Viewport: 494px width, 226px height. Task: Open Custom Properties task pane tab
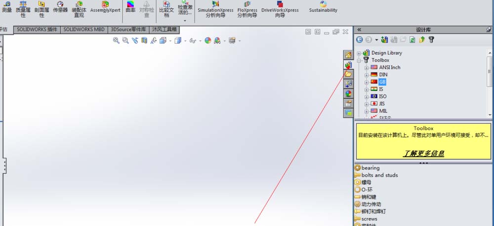point(348,103)
